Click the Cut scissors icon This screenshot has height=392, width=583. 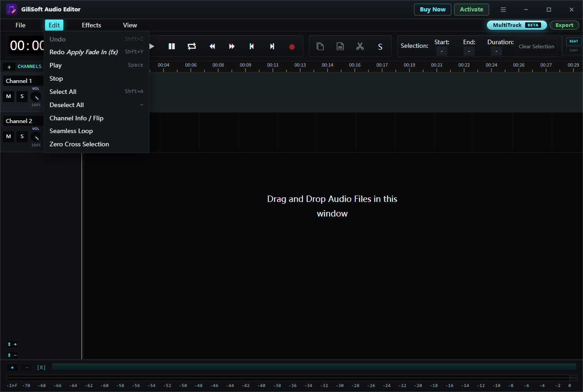click(x=360, y=46)
